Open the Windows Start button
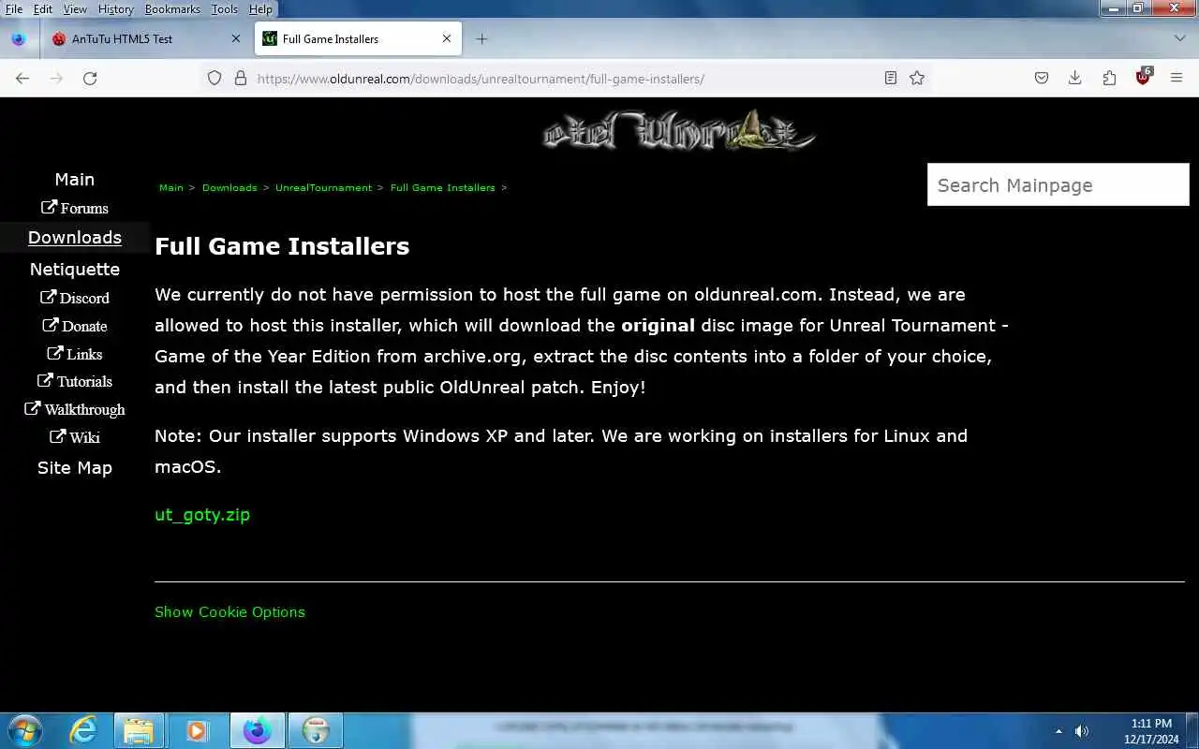This screenshot has width=1199, height=749. (23, 730)
